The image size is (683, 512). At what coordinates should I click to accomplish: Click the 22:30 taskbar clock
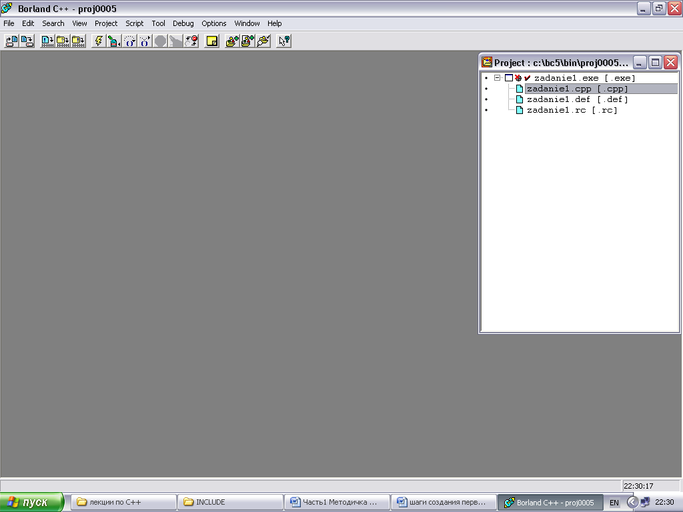pyautogui.click(x=664, y=502)
